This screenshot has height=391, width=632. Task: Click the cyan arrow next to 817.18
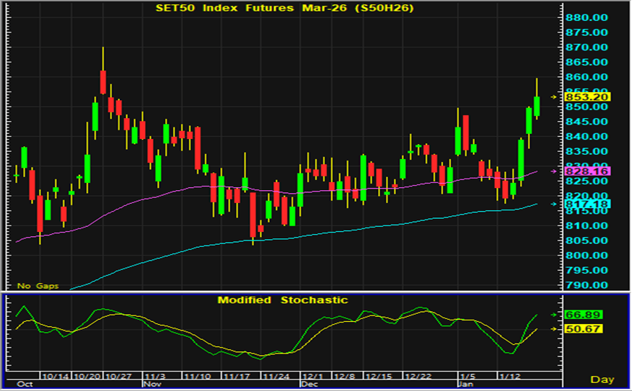(554, 204)
